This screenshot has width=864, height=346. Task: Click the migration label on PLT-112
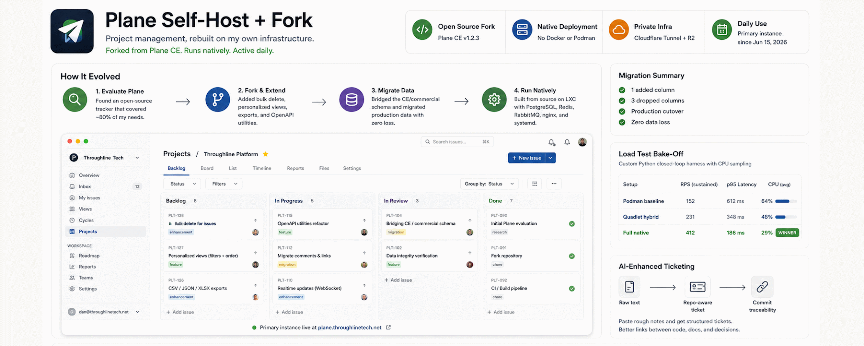click(x=287, y=265)
